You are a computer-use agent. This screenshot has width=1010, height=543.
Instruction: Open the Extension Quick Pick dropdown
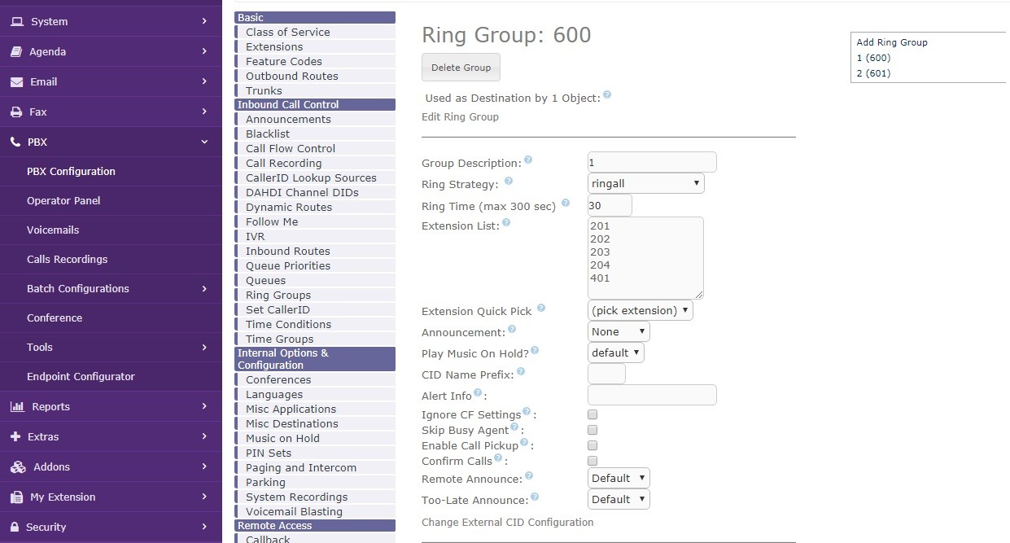tap(641, 310)
